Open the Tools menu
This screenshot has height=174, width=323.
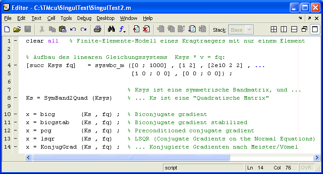66,18
